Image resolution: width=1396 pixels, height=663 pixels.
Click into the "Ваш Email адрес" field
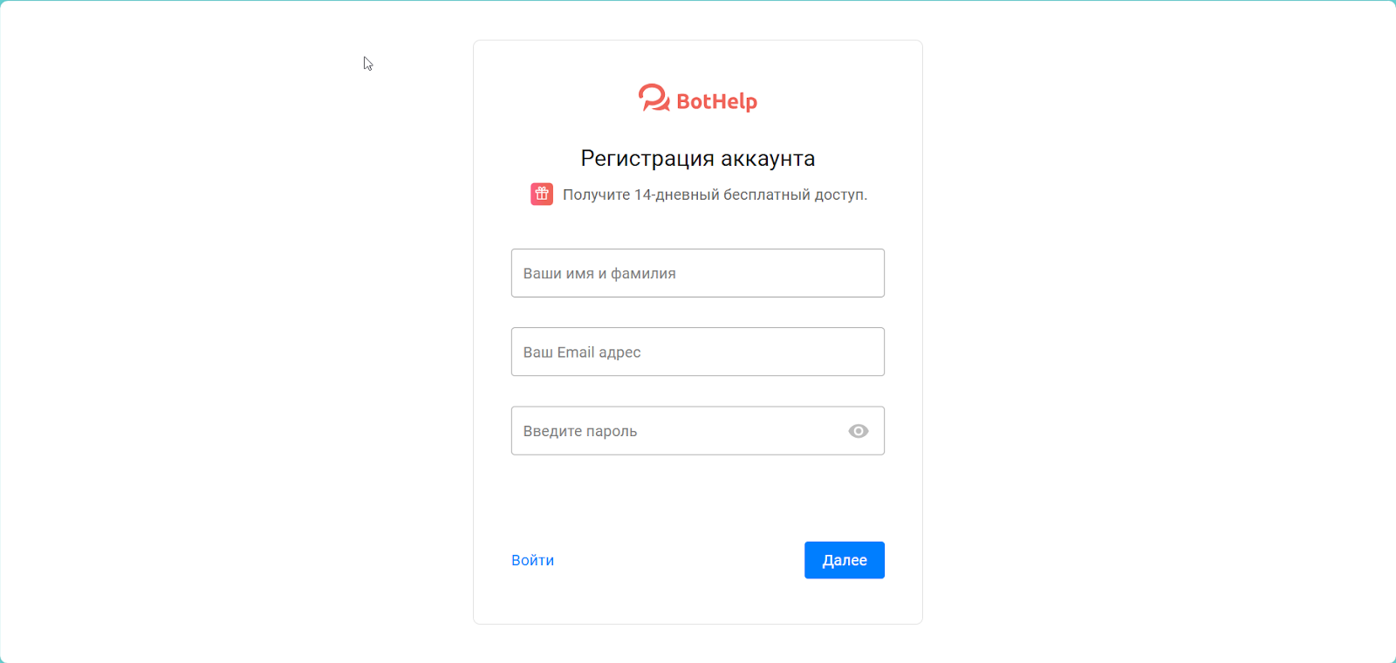[698, 352]
